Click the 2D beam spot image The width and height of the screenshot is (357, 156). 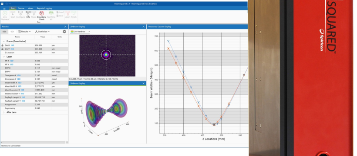(x=107, y=55)
